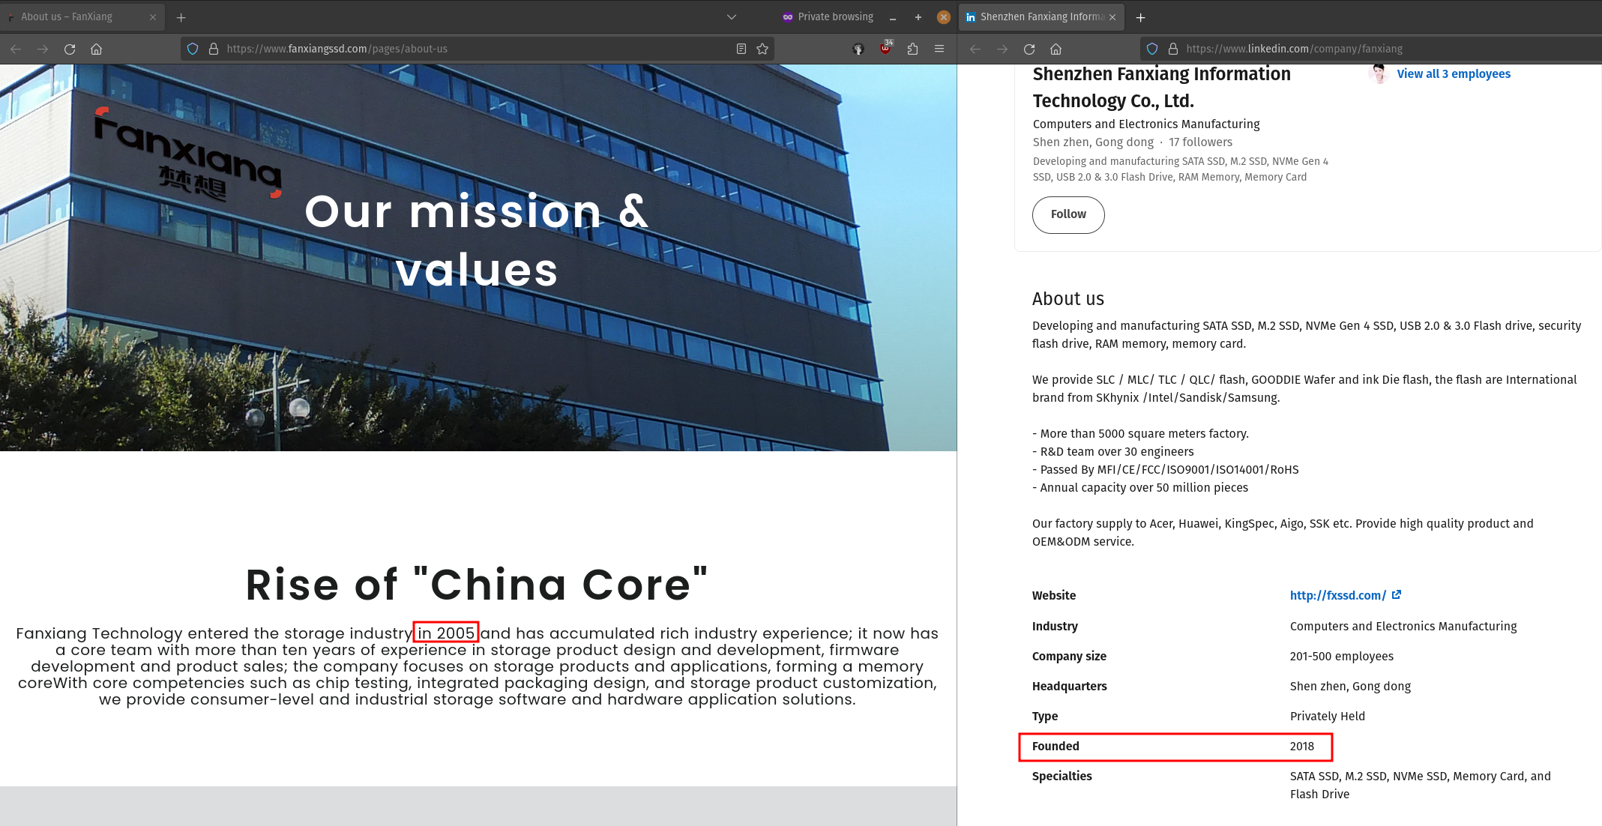Toggle reader view in the left browser
Viewport: 1602px width, 826px height.
[x=741, y=49]
